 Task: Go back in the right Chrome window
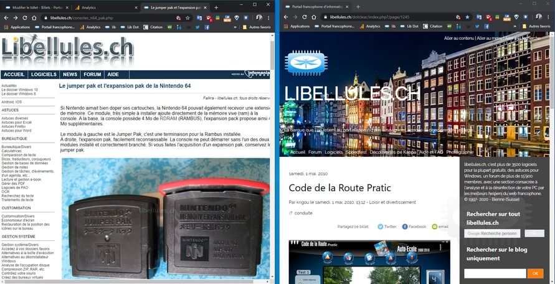286,17
